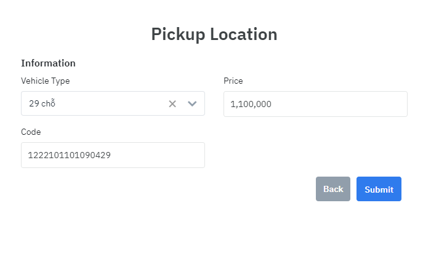Click the "Pickup Location" heading
Image resolution: width=423 pixels, height=264 pixels.
pos(214,34)
